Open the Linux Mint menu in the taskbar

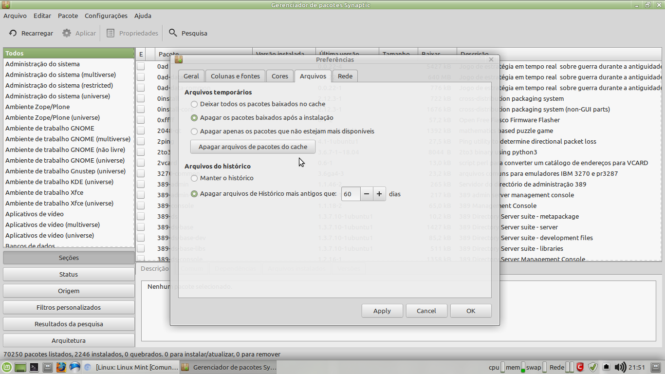(7, 367)
